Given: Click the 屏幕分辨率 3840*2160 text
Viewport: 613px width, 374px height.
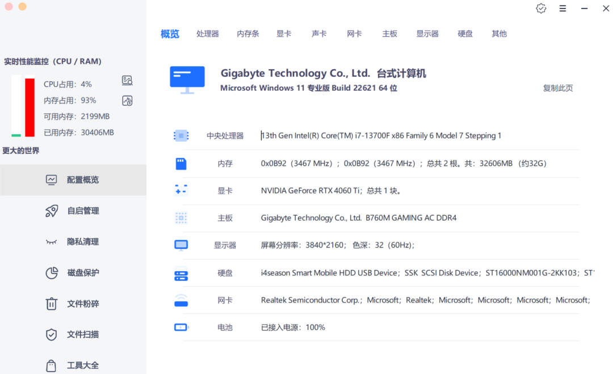Looking at the screenshot, I should [x=337, y=245].
